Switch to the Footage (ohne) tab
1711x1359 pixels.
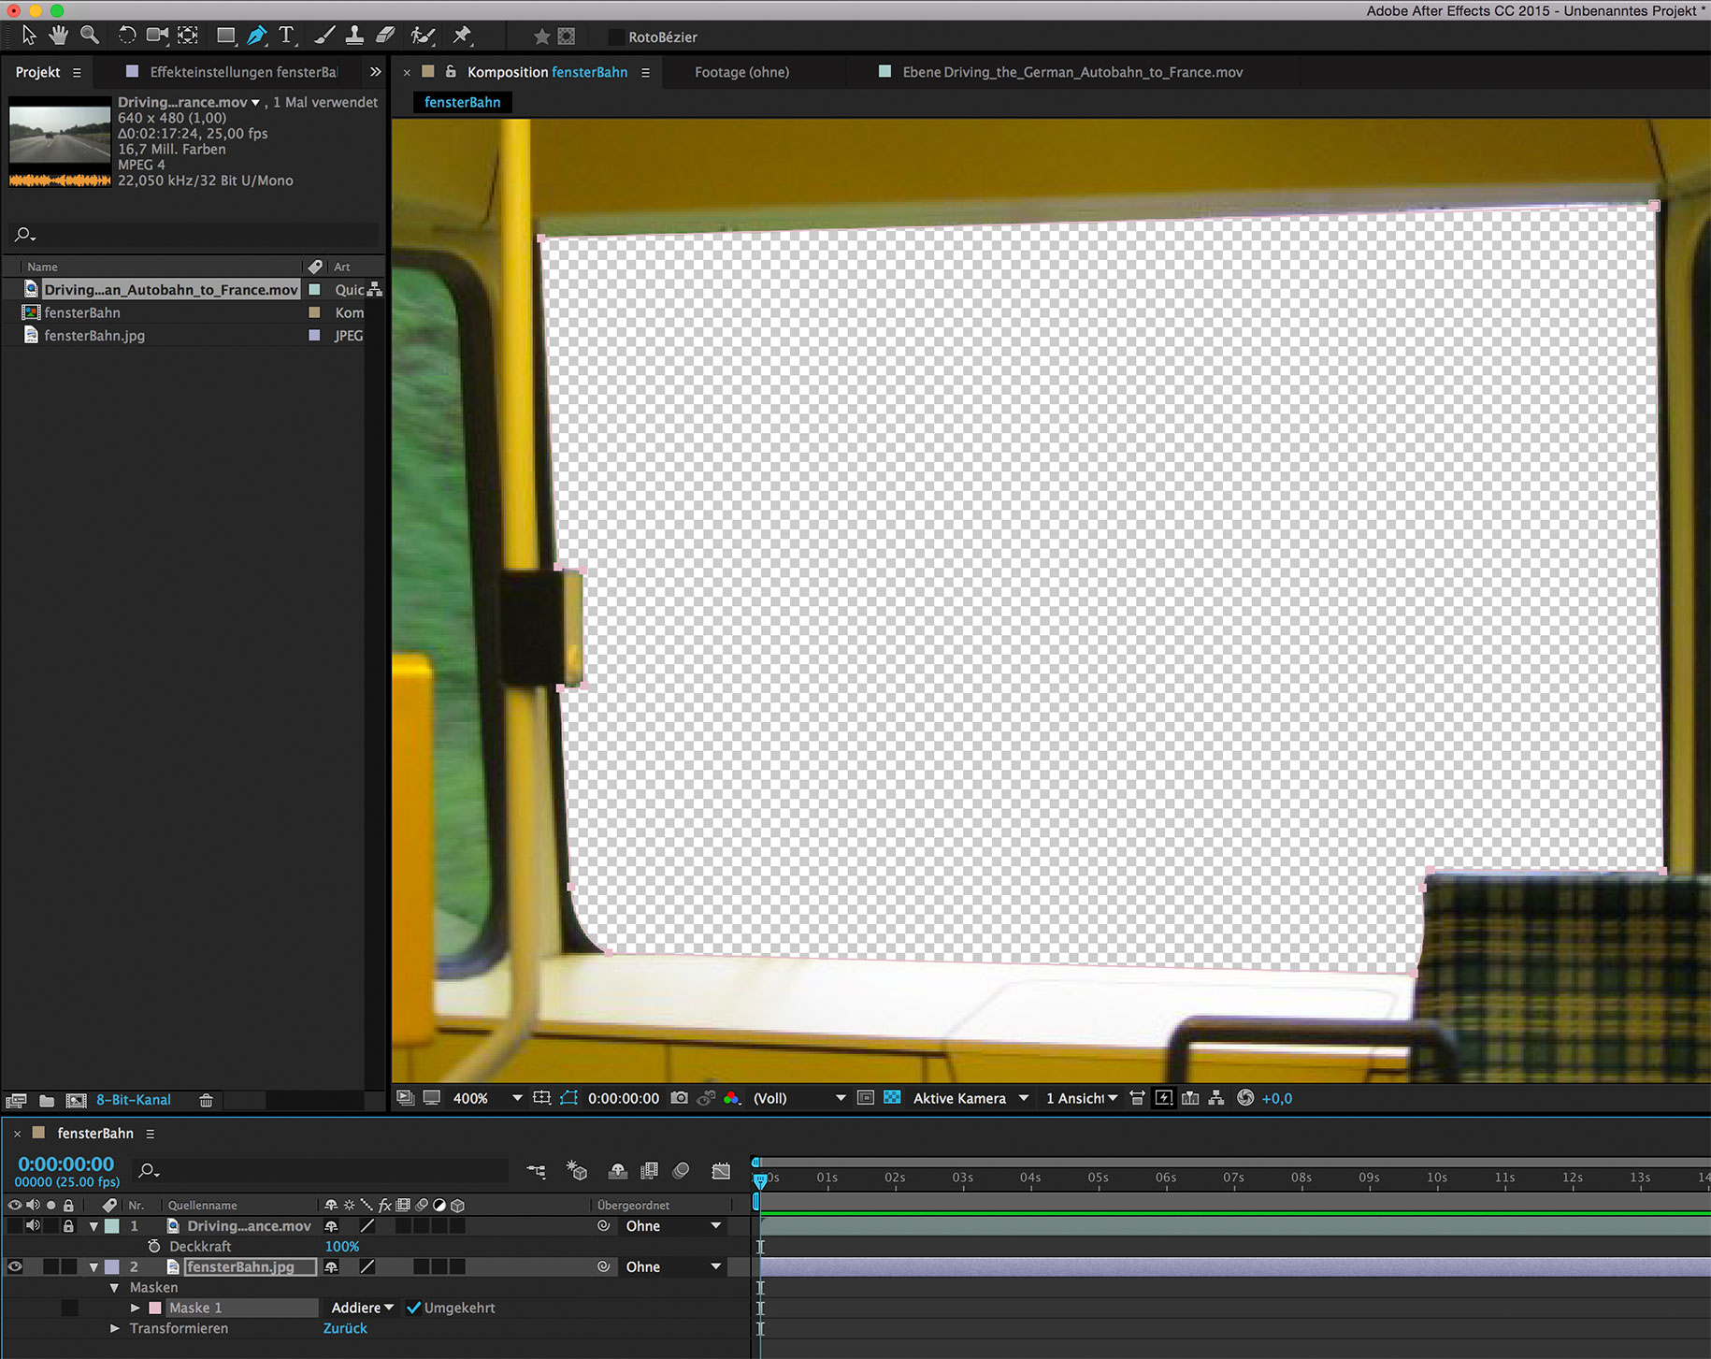coord(741,72)
